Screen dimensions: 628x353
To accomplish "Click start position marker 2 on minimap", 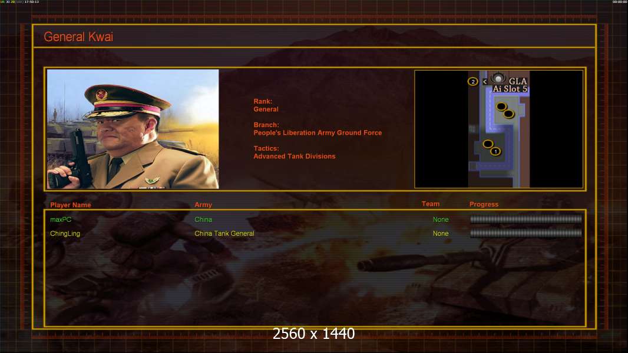I will [472, 82].
